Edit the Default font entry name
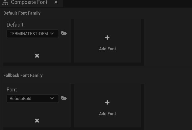 [x=15, y=25]
